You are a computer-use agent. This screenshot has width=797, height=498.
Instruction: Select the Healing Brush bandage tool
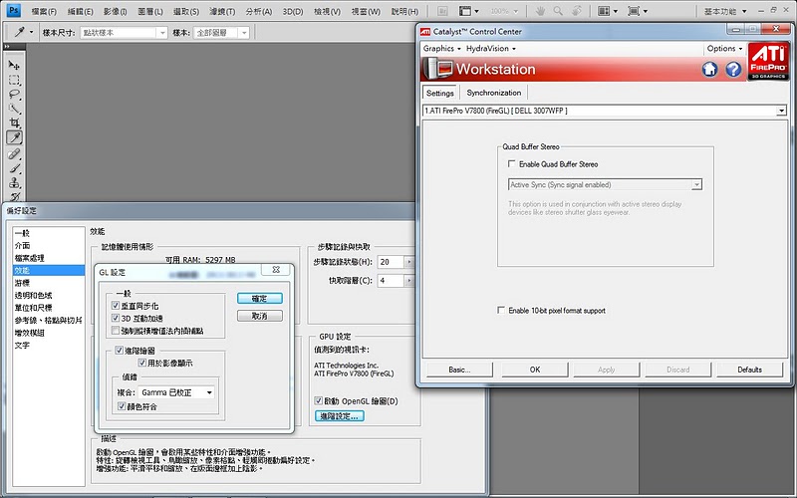coord(14,153)
